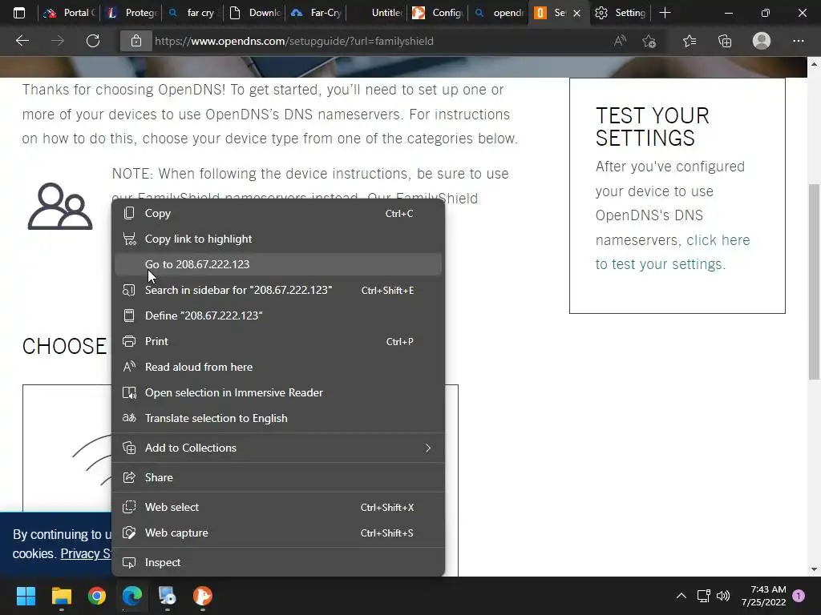
Task: Open the Windows Start menu
Action: point(26,596)
